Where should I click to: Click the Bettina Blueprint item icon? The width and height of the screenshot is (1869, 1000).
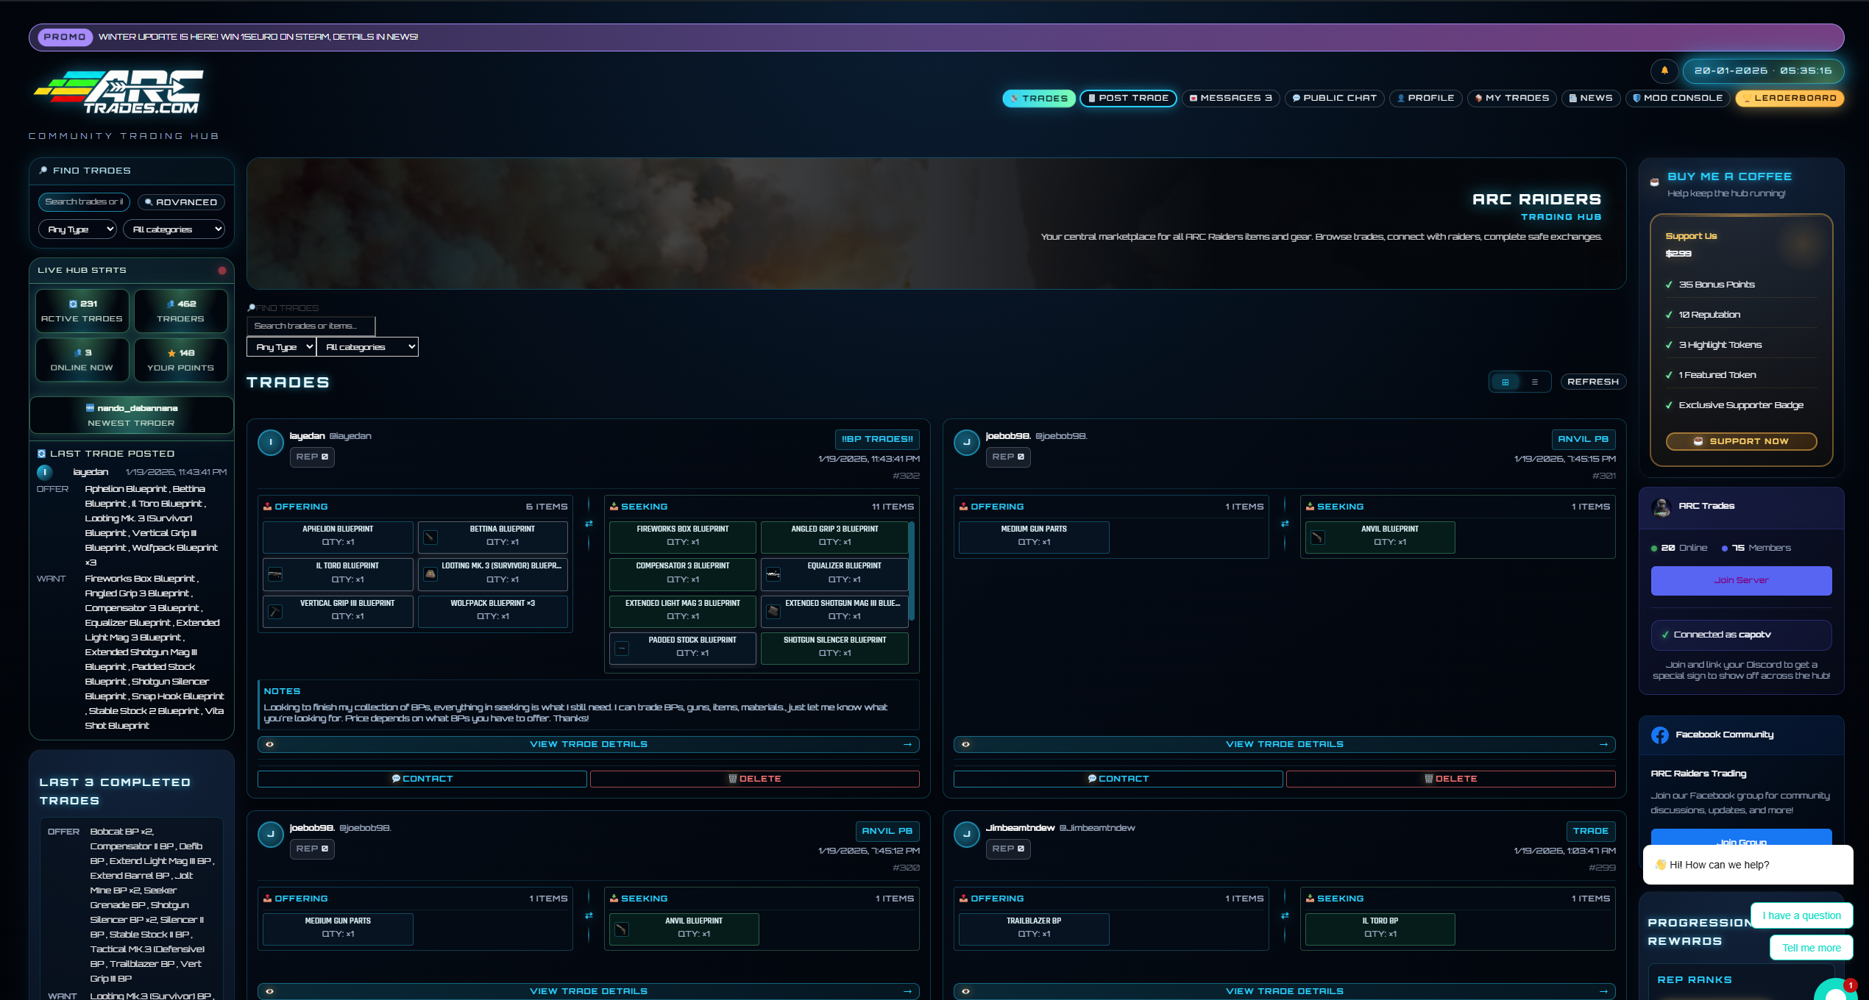pos(430,537)
